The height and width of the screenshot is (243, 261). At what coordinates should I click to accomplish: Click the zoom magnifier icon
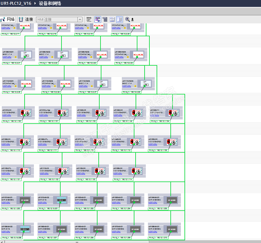click(x=127, y=19)
